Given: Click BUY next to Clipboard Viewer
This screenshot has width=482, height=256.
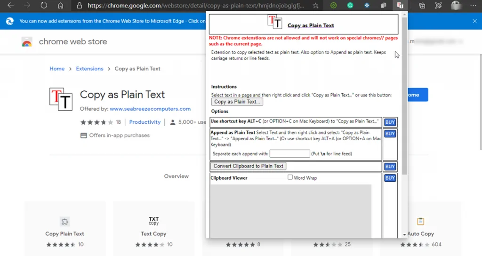Looking at the screenshot, I should 390,178.
